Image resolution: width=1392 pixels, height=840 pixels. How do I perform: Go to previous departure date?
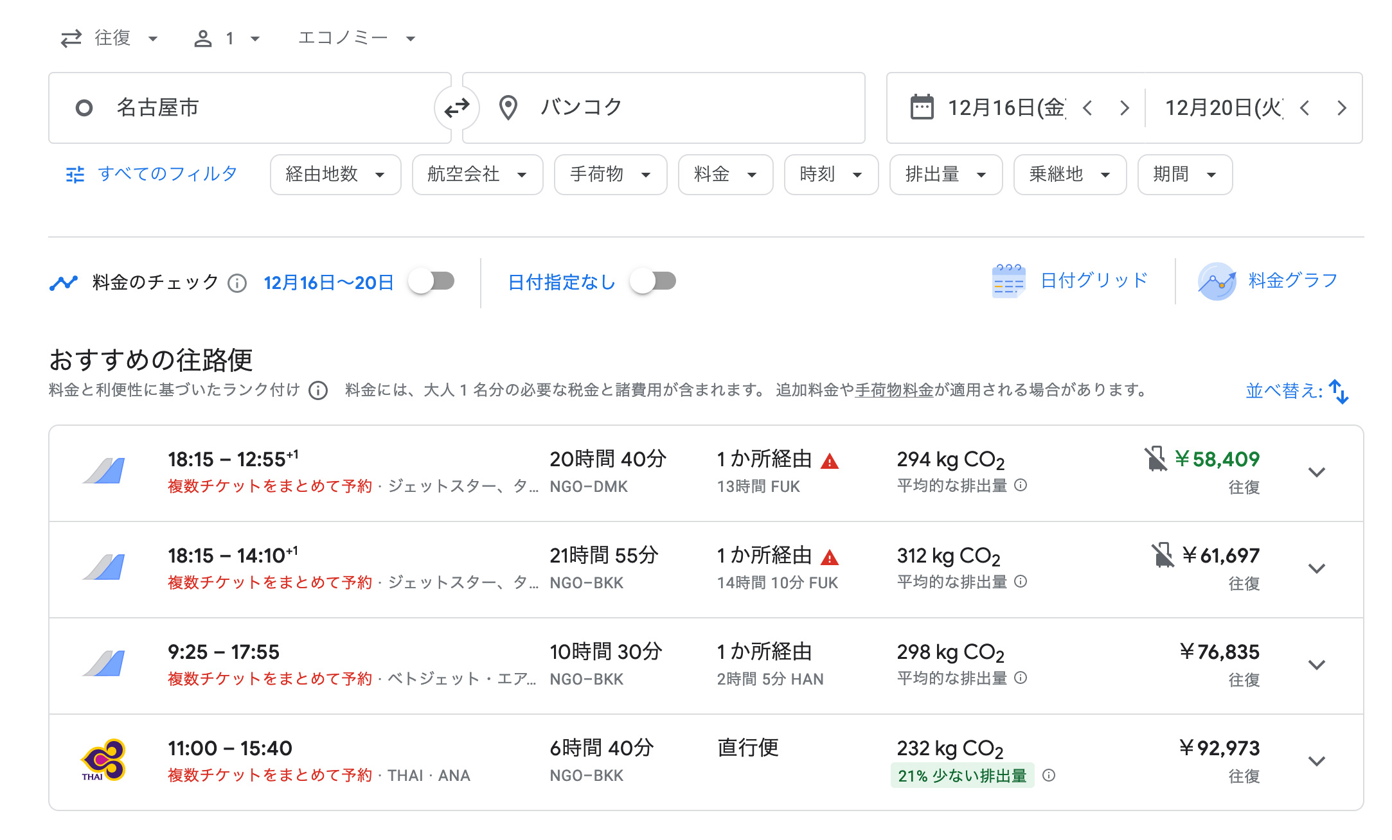[1087, 108]
